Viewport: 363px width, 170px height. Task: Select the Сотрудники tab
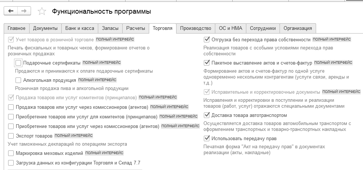coord(263,28)
